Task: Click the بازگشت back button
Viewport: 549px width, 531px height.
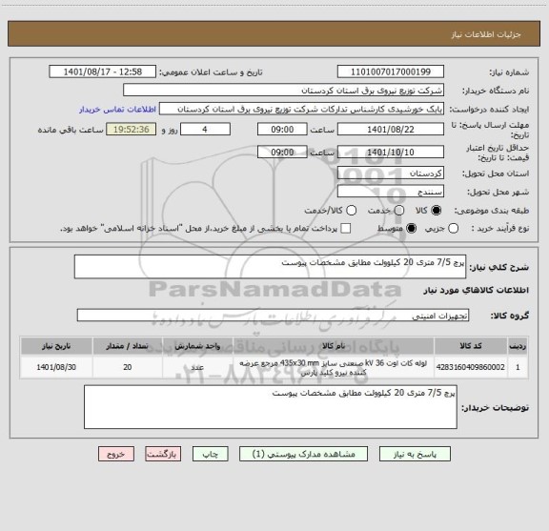Action: tap(163, 454)
